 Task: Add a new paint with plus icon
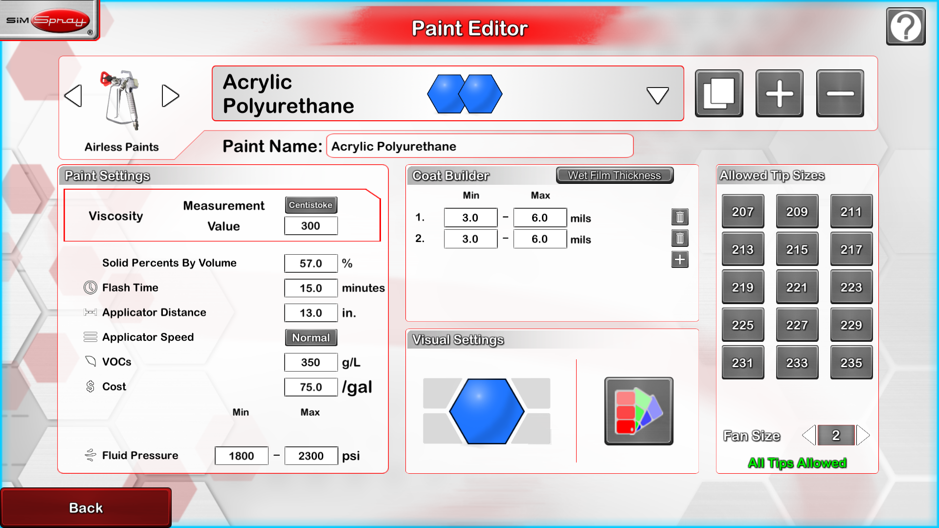pos(779,93)
